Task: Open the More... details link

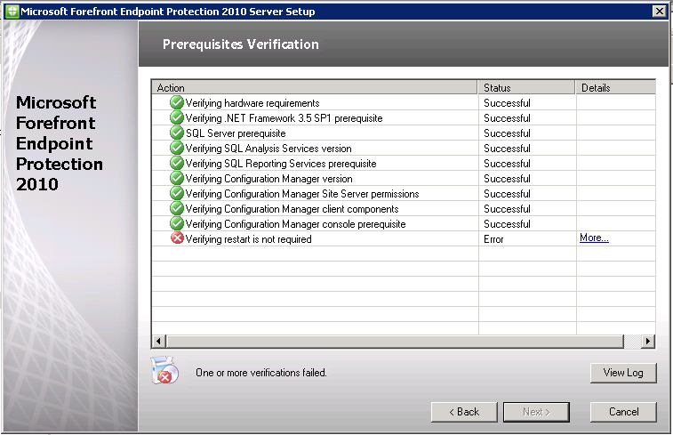Action: coord(594,238)
